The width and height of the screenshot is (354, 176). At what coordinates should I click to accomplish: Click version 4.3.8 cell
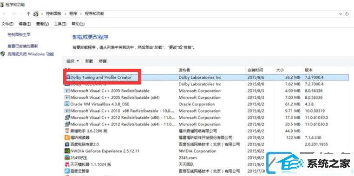click(310, 104)
